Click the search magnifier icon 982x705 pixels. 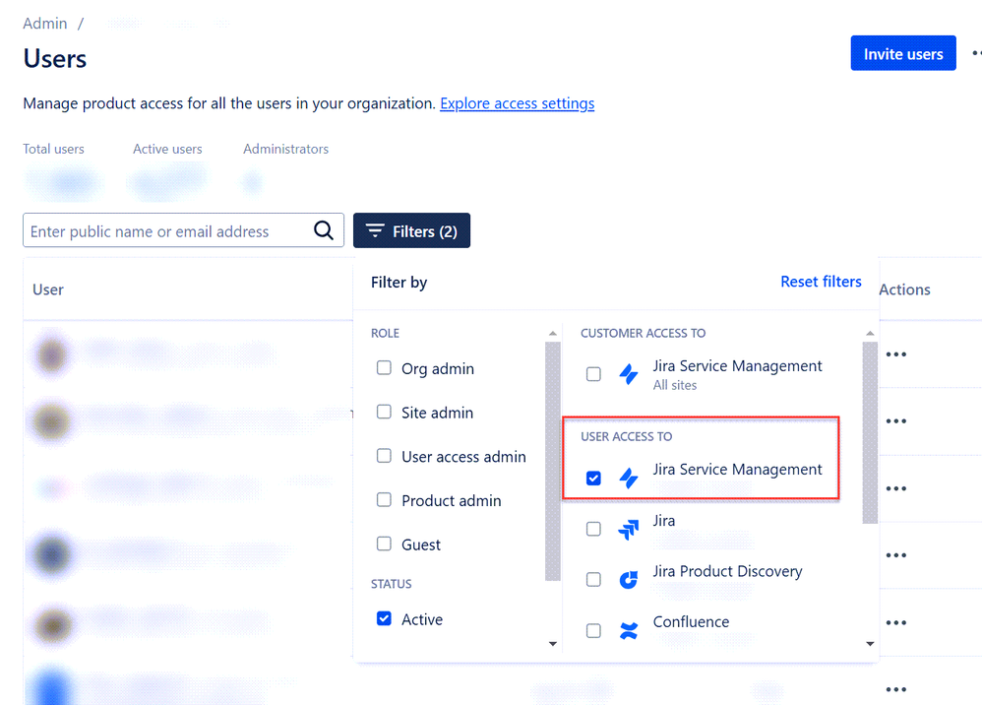click(323, 230)
